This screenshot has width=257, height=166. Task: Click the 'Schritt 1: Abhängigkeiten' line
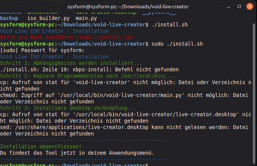71,63
